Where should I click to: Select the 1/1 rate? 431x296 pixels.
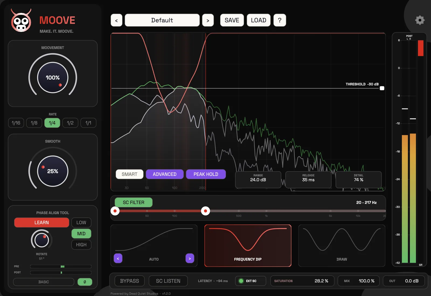pyautogui.click(x=88, y=123)
